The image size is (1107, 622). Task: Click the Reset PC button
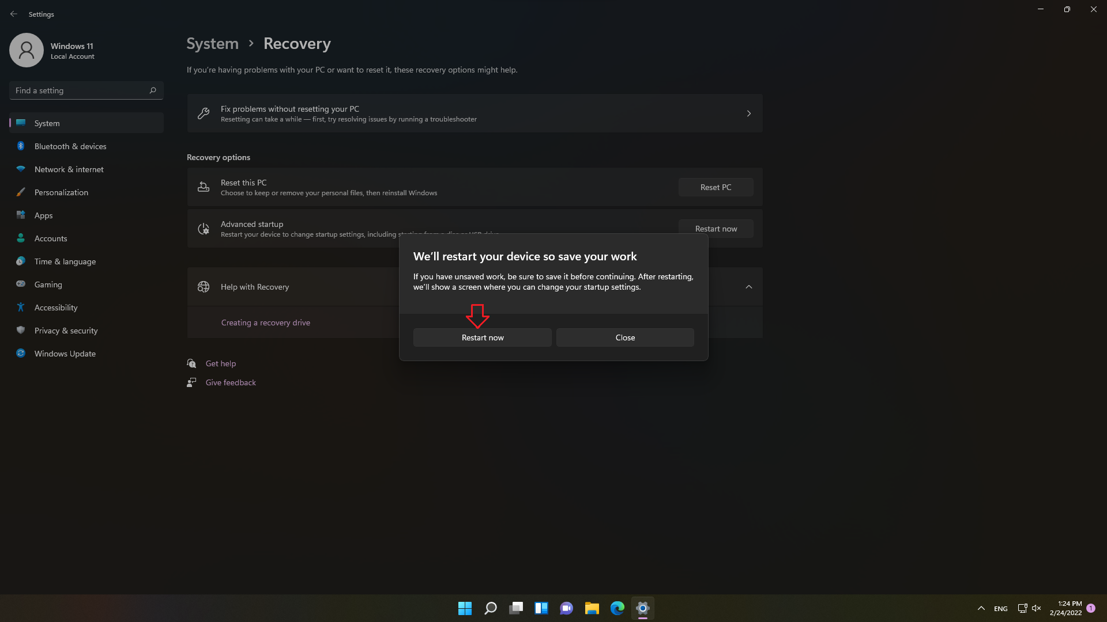716,187
